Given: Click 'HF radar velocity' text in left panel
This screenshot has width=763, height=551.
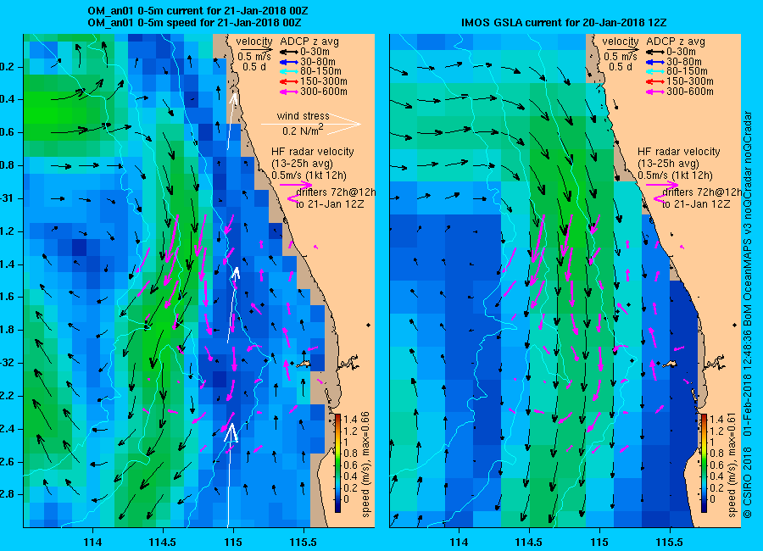Looking at the screenshot, I should (x=312, y=152).
